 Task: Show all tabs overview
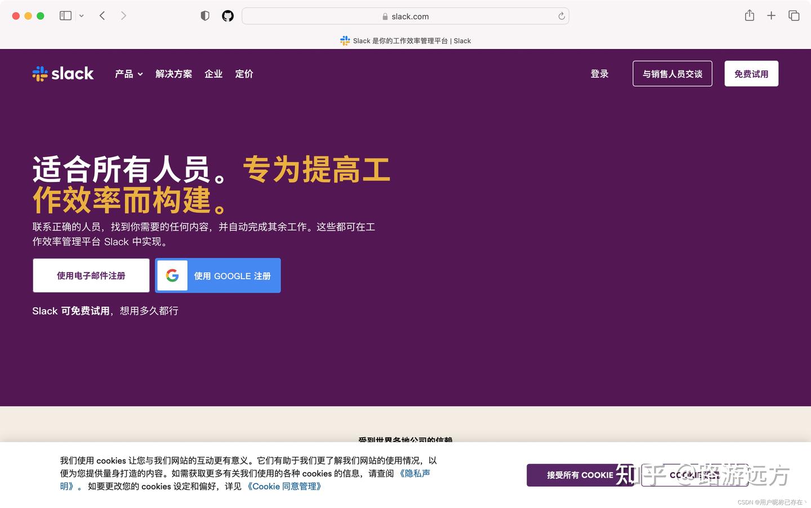pyautogui.click(x=794, y=15)
